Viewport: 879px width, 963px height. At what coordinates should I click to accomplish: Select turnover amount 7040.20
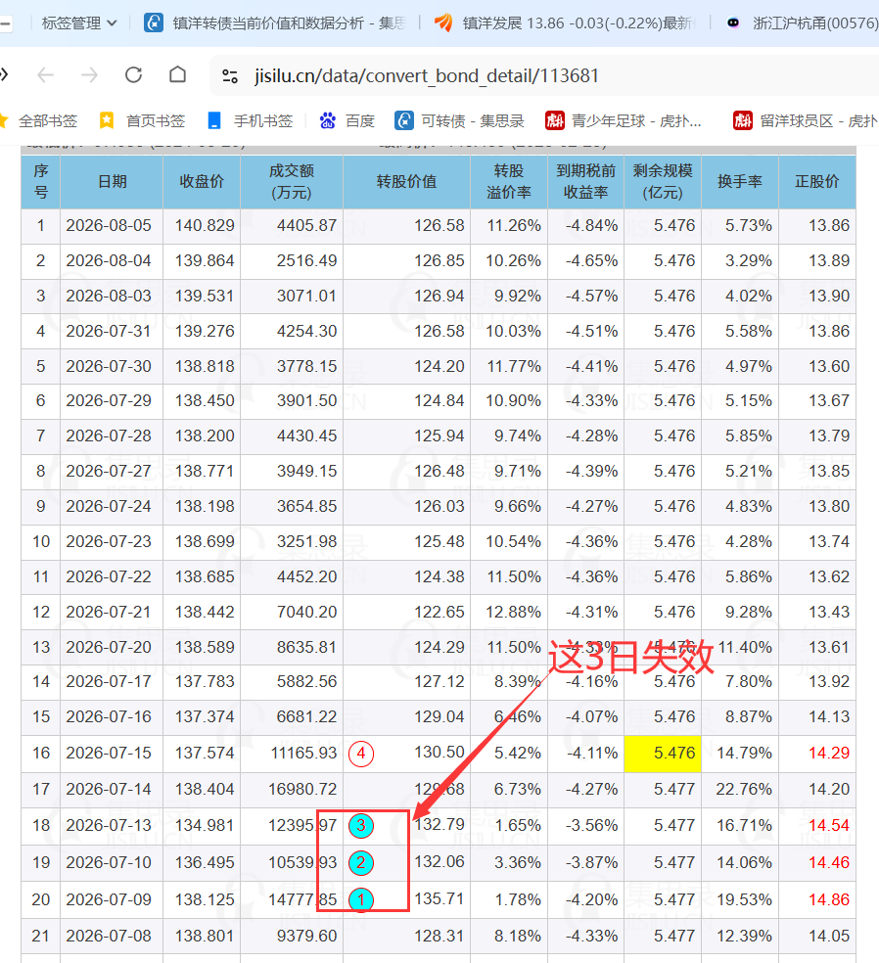[x=306, y=612]
